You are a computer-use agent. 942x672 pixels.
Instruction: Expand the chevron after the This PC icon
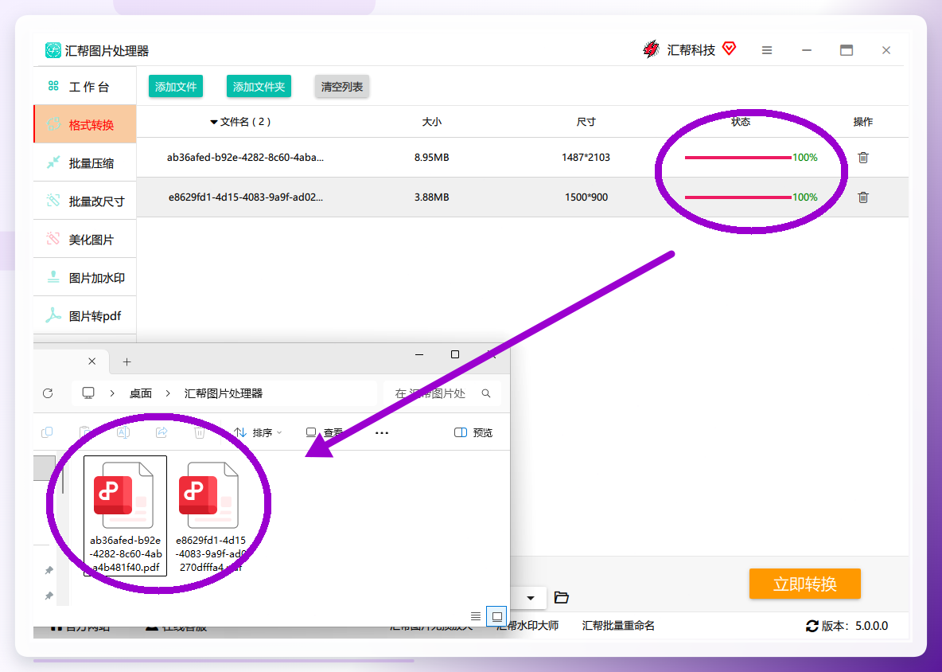coord(112,393)
